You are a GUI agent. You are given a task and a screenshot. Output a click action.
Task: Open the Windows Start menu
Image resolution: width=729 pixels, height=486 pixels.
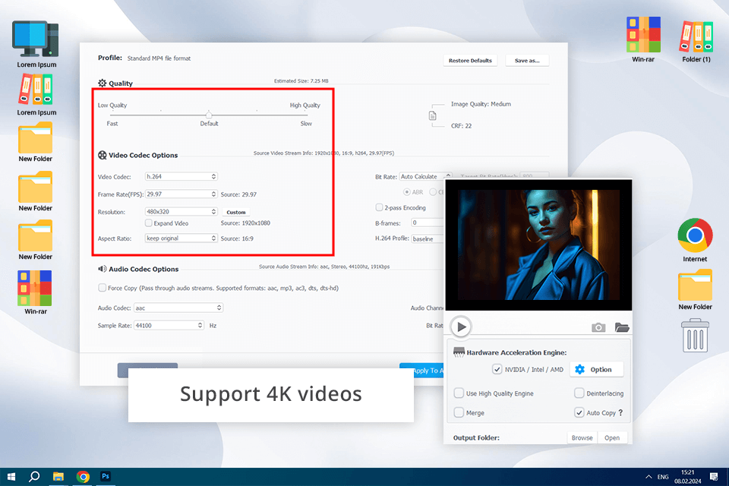11,477
